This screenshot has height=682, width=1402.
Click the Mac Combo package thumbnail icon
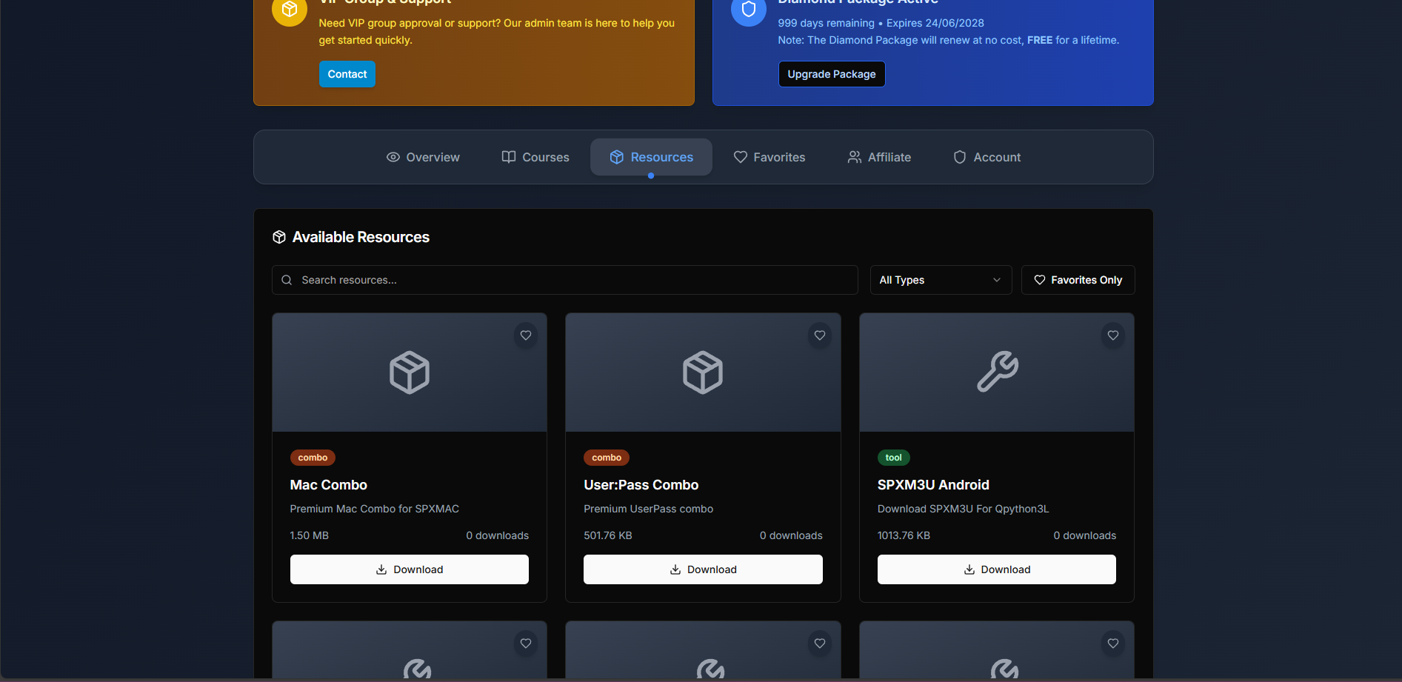click(x=410, y=372)
